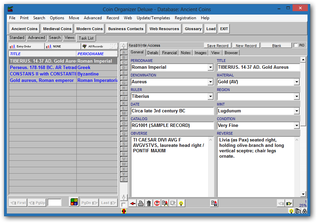Click the status bar padlock icon

[304, 211]
